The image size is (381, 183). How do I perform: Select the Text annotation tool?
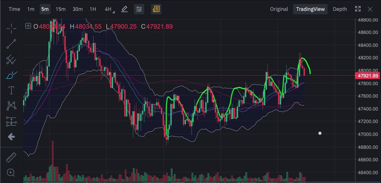click(11, 90)
